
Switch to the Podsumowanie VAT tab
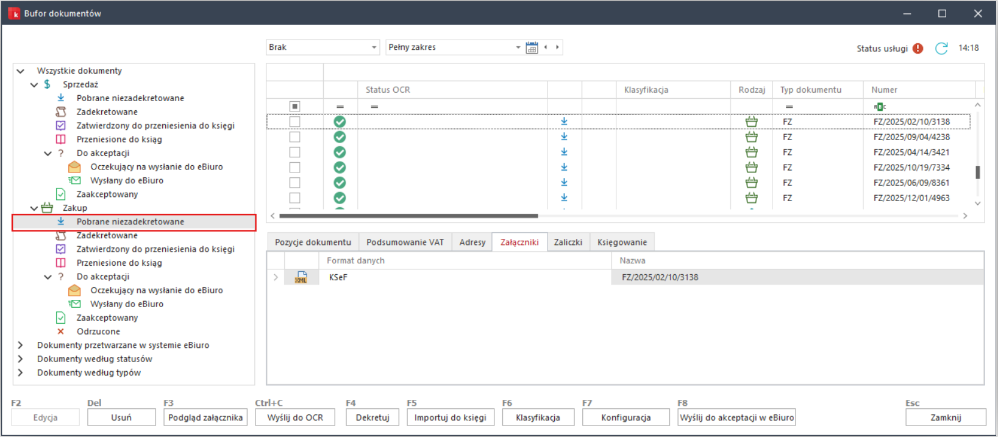pos(405,242)
